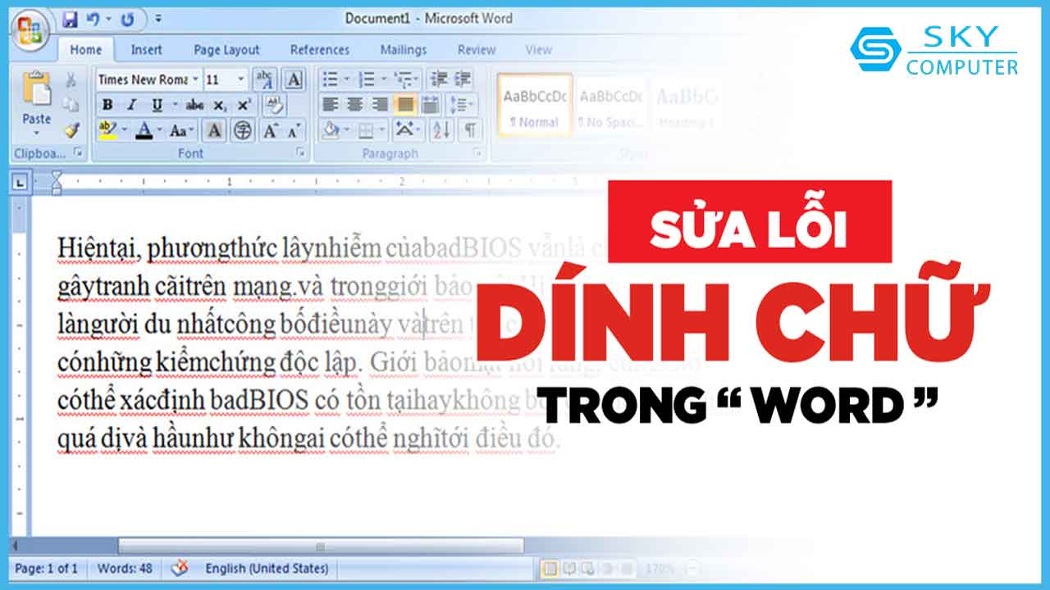This screenshot has height=590, width=1050.
Task: Activate the Format Painter brush
Action: 71,129
